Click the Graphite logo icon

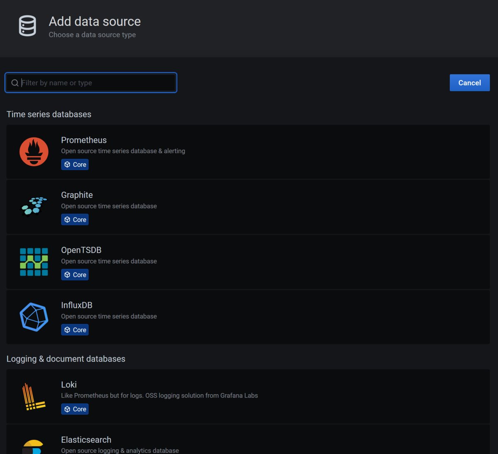pyautogui.click(x=34, y=206)
